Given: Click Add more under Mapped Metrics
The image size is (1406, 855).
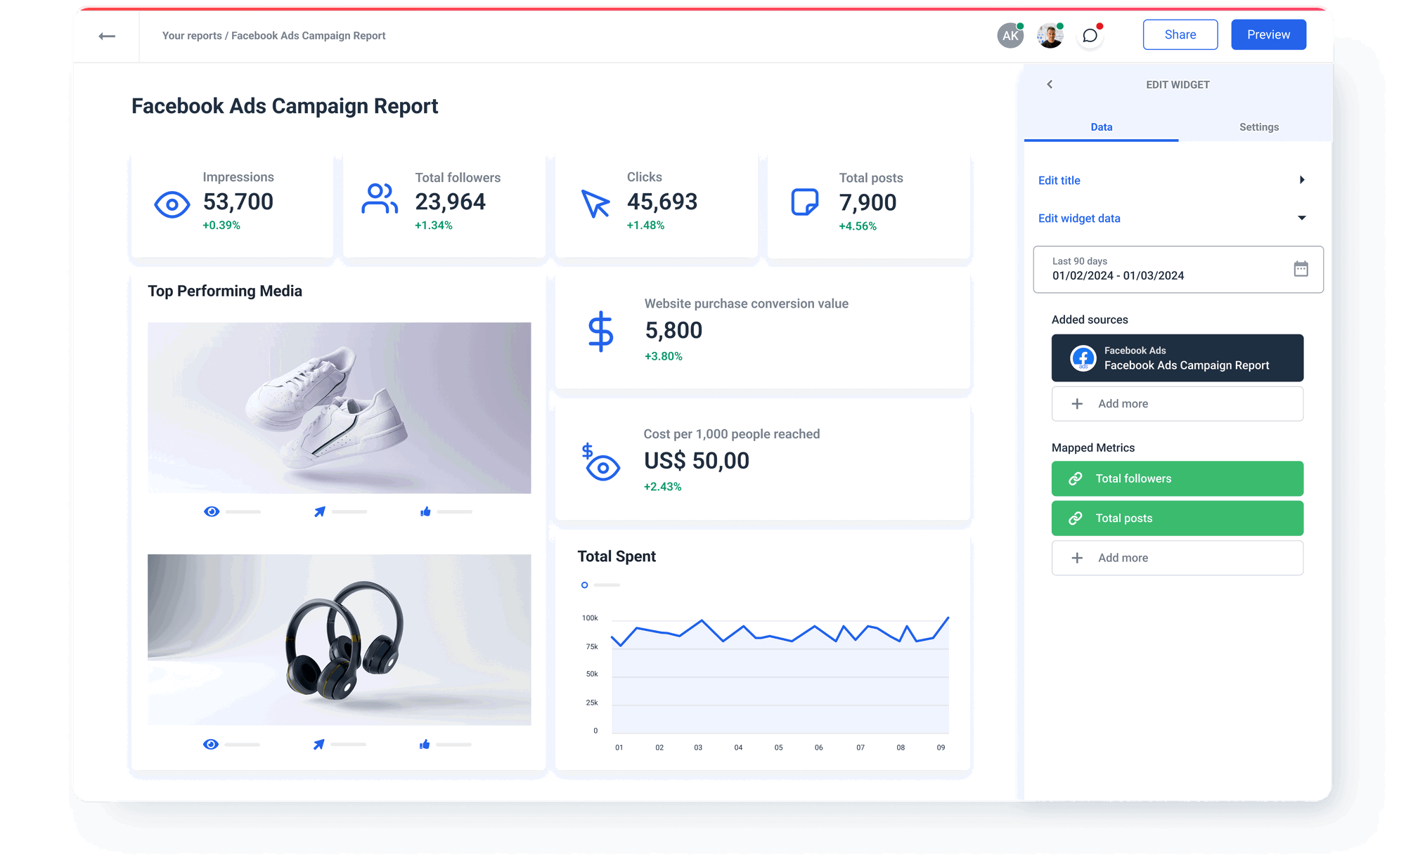Looking at the screenshot, I should click(x=1177, y=557).
